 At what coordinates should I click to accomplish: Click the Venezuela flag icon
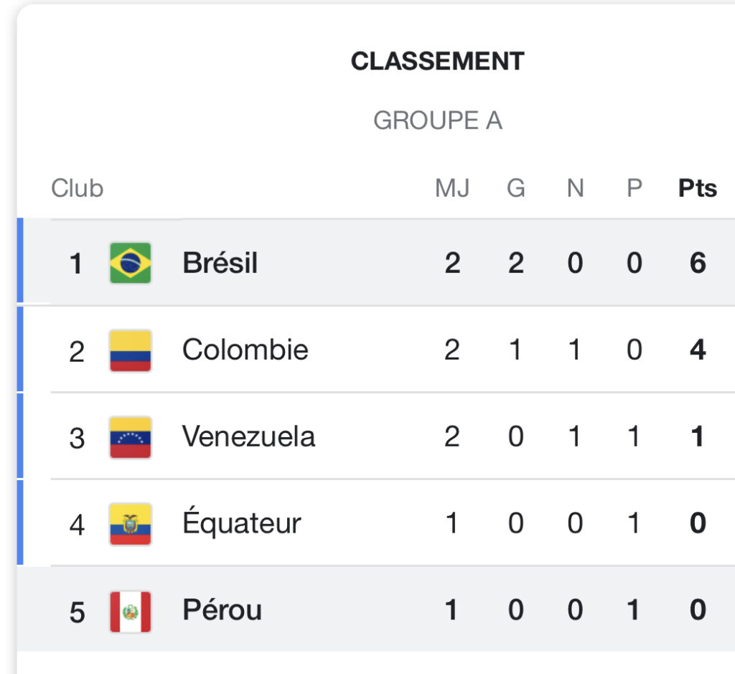tap(131, 437)
